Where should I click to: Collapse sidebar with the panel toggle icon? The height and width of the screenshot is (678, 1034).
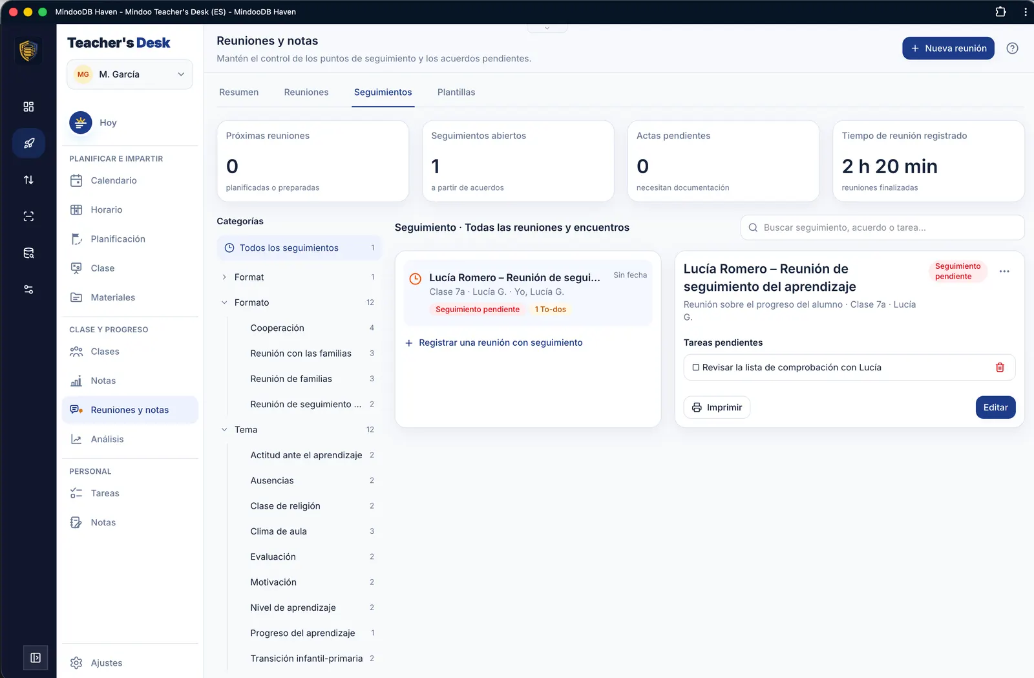click(36, 658)
